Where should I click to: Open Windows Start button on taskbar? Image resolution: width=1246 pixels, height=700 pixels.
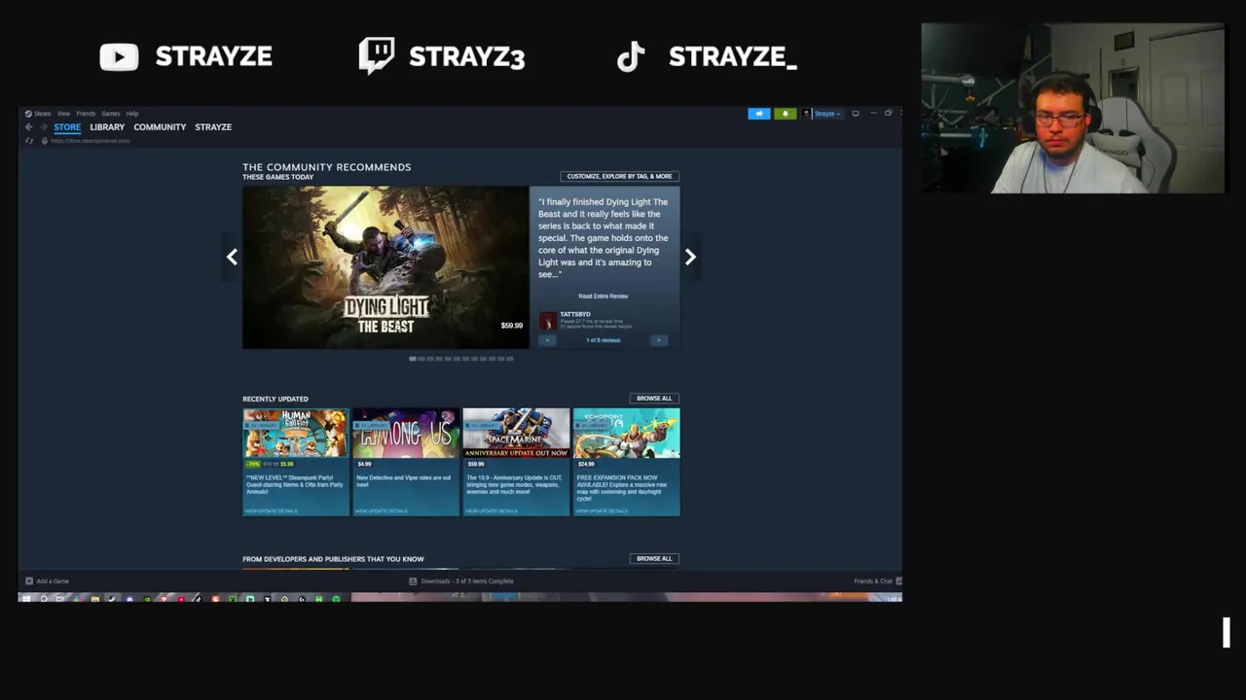26,599
